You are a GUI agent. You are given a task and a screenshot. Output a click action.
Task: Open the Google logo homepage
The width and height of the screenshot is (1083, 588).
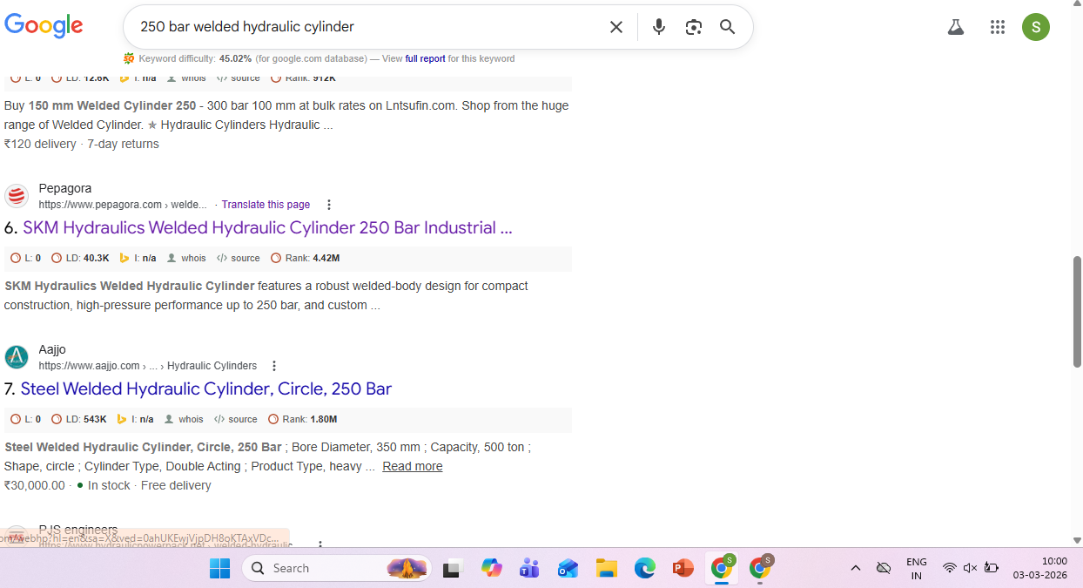point(44,26)
